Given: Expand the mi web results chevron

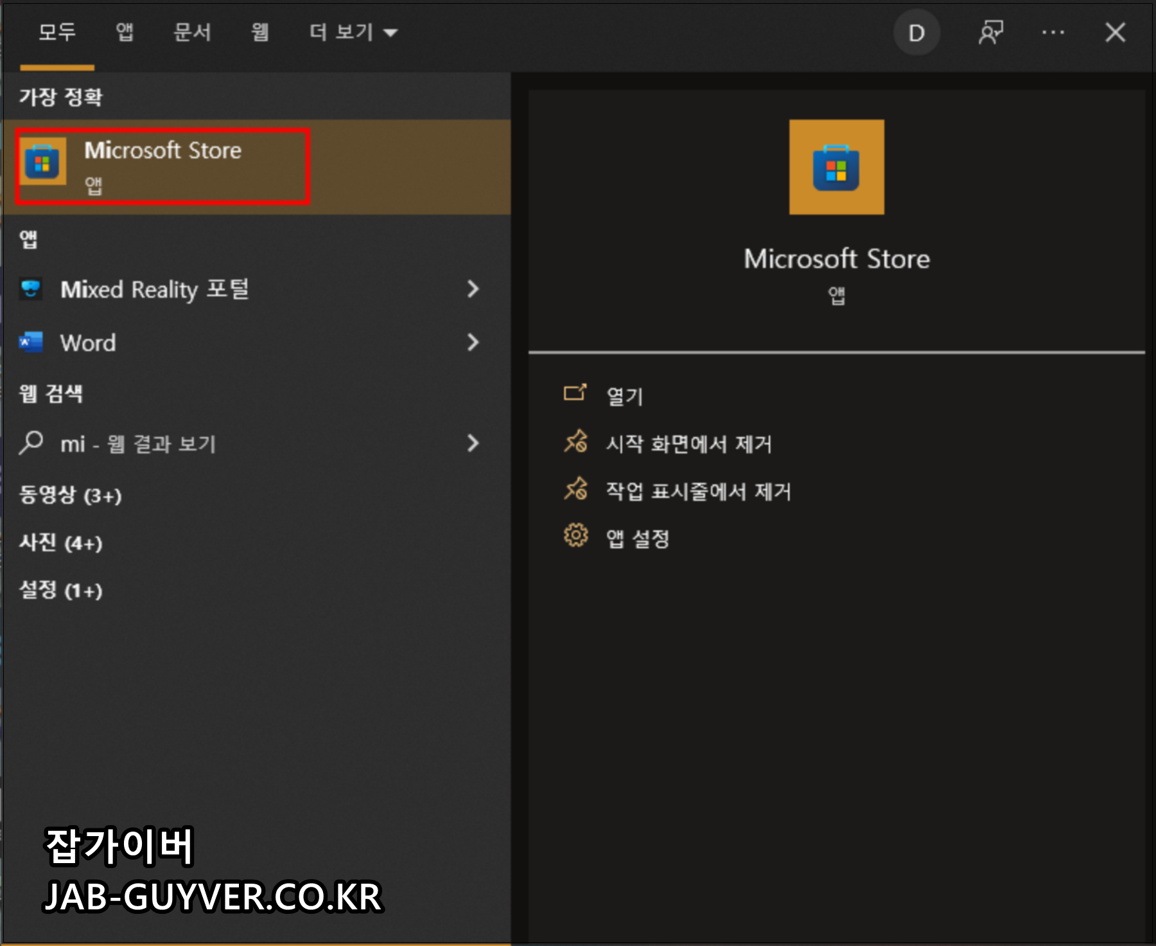Looking at the screenshot, I should pyautogui.click(x=473, y=443).
